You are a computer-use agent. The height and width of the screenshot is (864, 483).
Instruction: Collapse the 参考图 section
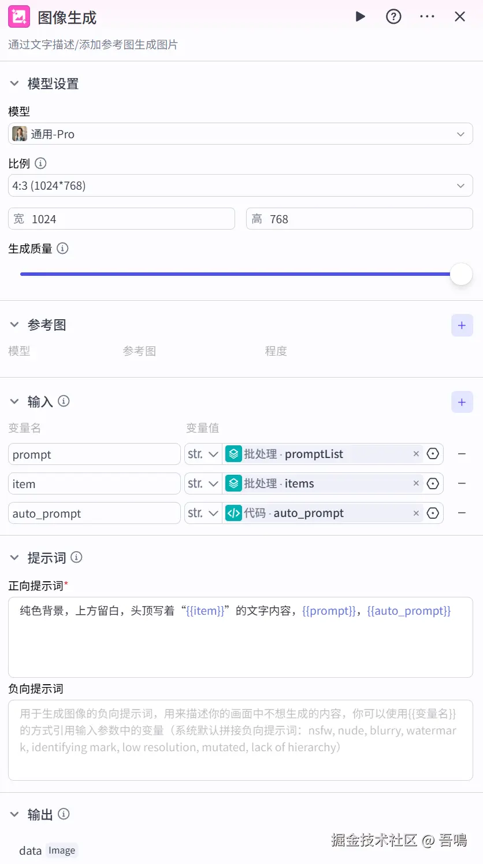pyautogui.click(x=14, y=325)
